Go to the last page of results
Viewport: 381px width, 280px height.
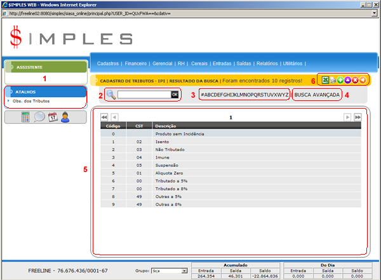(358, 117)
